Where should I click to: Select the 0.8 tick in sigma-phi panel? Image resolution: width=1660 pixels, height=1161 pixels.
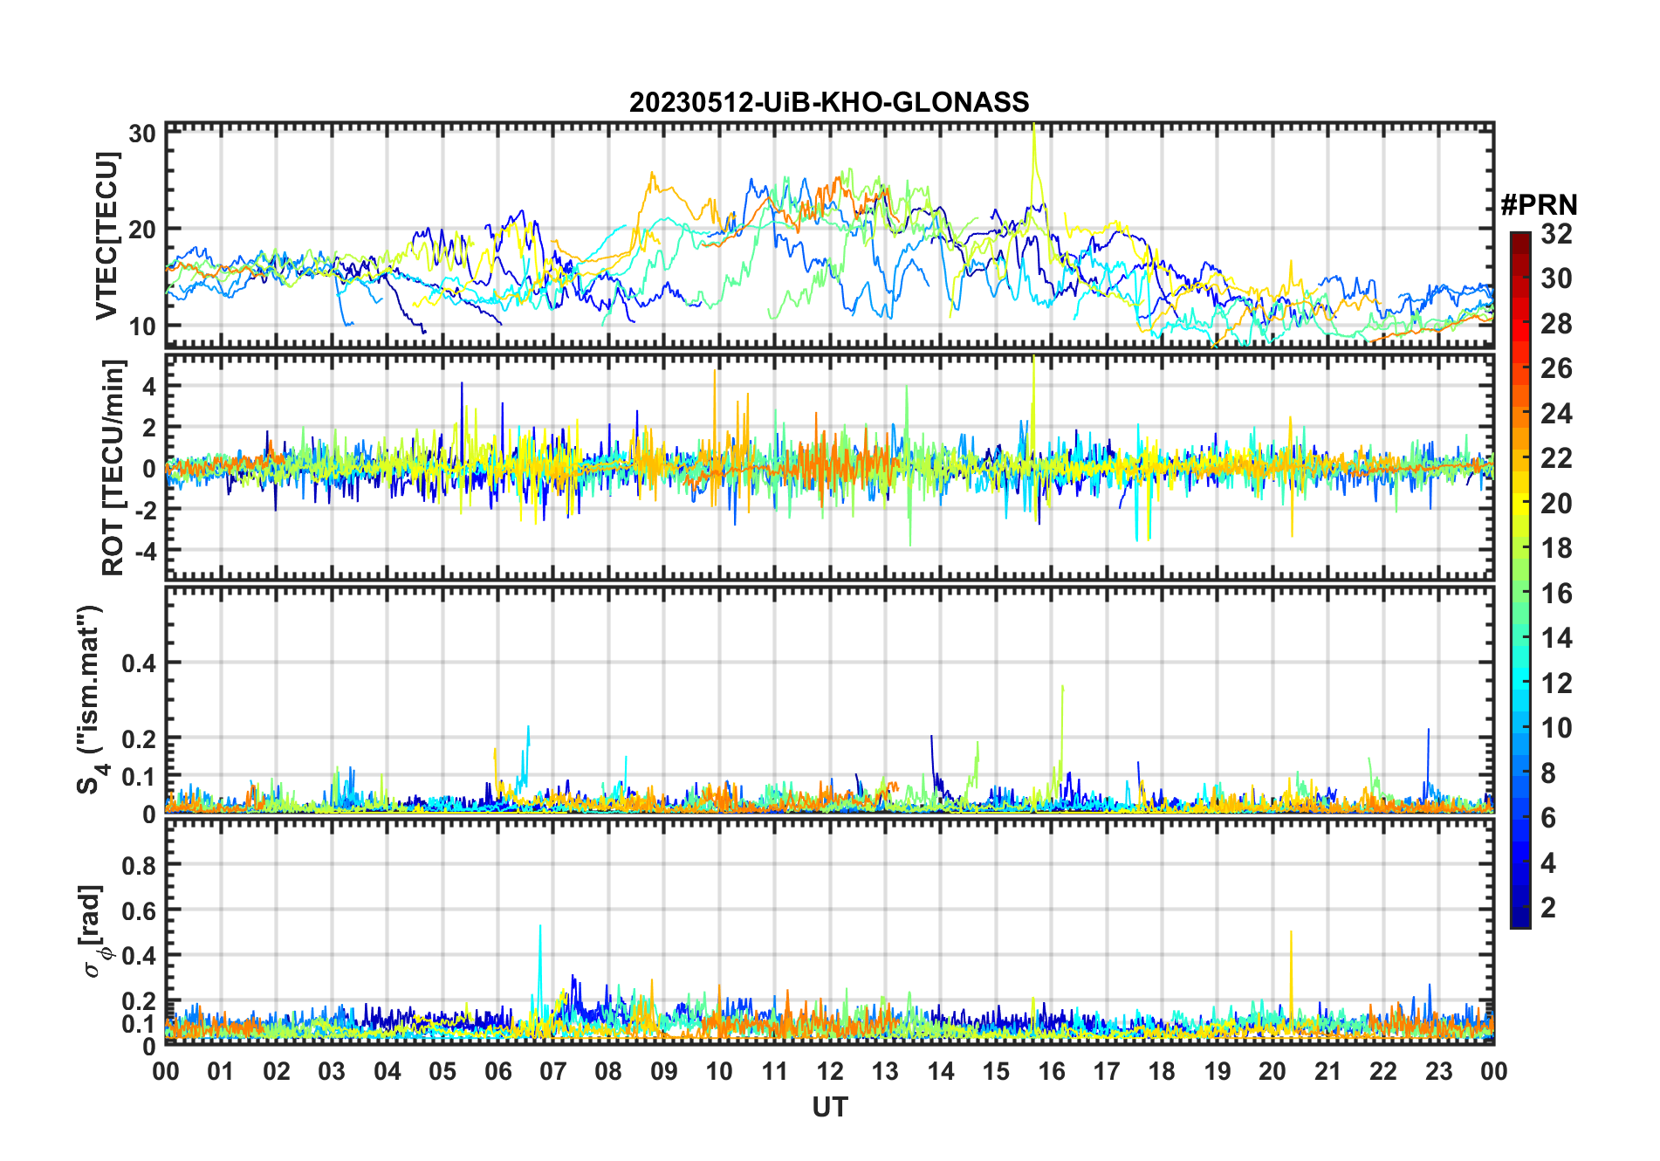(x=139, y=865)
